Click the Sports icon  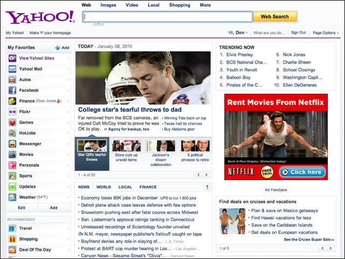pyautogui.click(x=12, y=176)
